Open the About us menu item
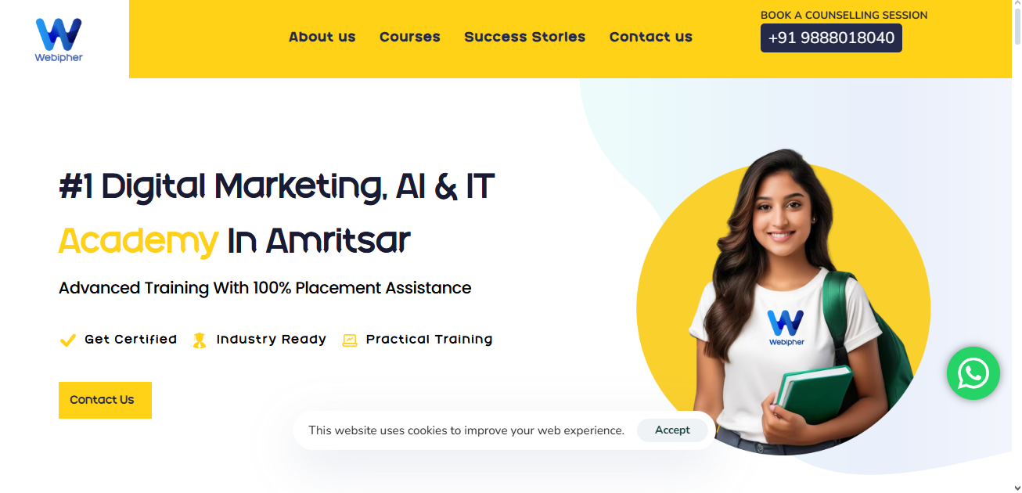The image size is (1022, 493). click(322, 37)
